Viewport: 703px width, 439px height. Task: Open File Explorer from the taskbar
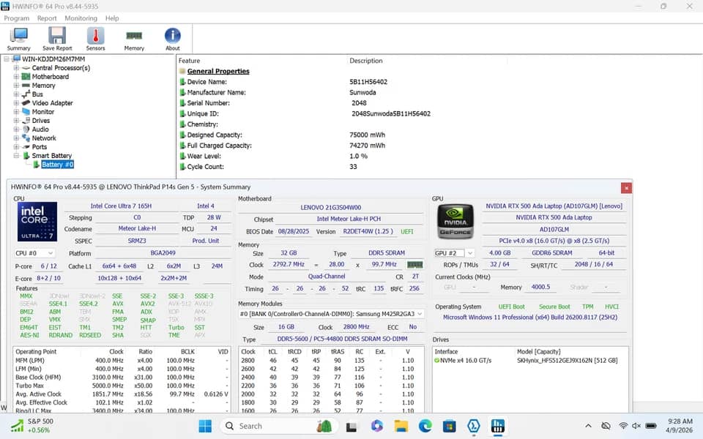pos(401,426)
